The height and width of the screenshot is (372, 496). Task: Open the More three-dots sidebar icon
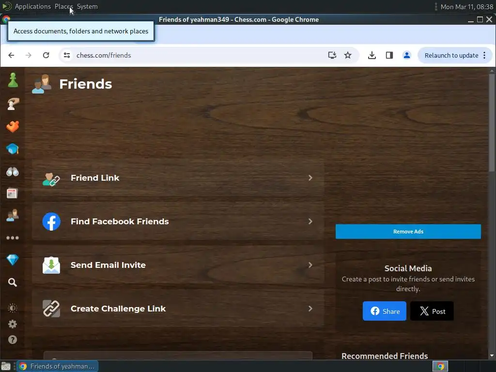tap(13, 238)
